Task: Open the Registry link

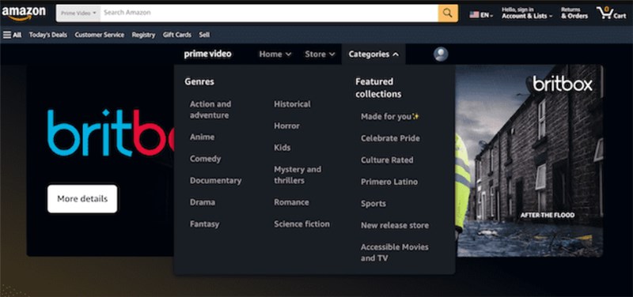Action: pyautogui.click(x=143, y=35)
